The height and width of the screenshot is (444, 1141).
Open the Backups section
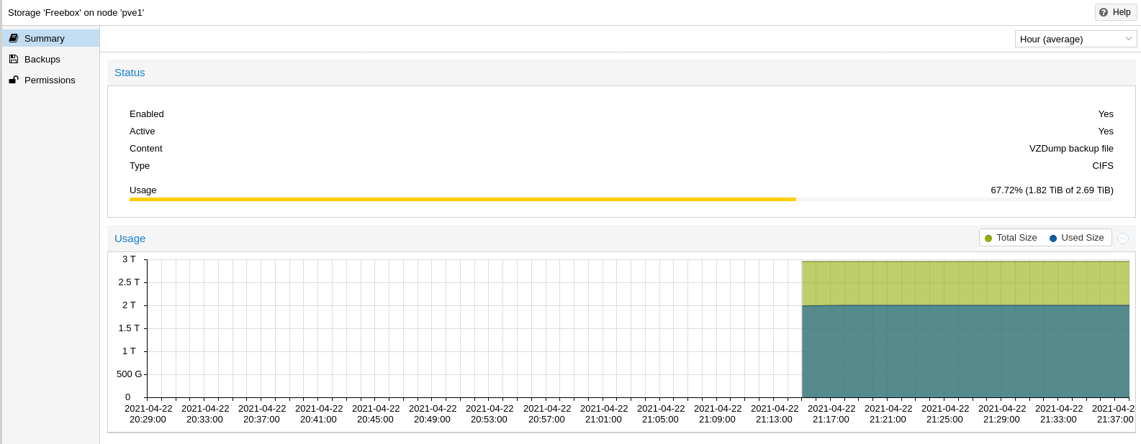click(x=50, y=59)
